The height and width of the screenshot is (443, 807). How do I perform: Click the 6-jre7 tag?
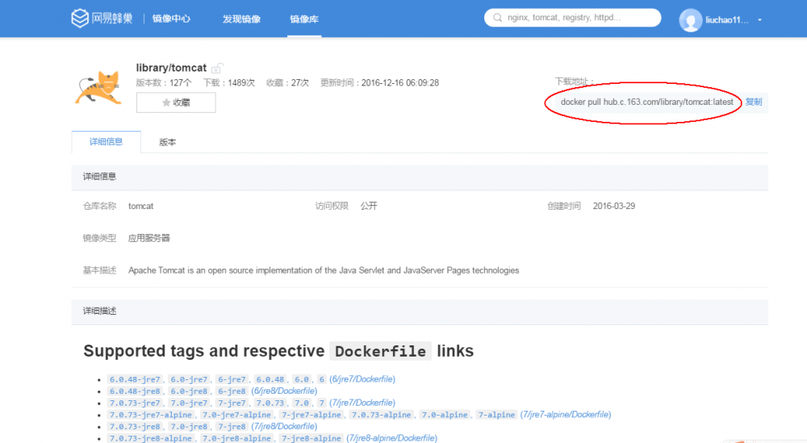point(232,379)
